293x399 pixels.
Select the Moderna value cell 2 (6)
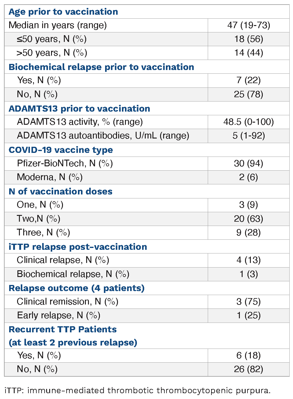pyautogui.click(x=248, y=177)
